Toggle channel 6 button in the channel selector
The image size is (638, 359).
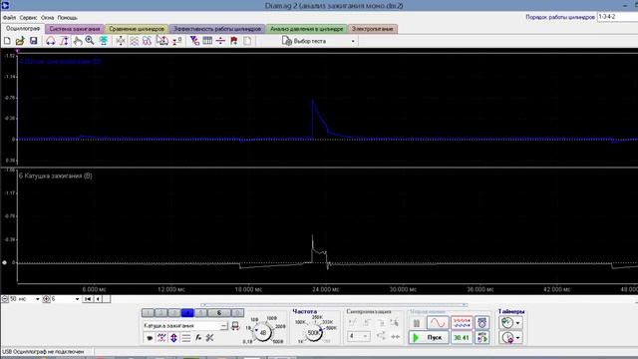pyautogui.click(x=219, y=312)
